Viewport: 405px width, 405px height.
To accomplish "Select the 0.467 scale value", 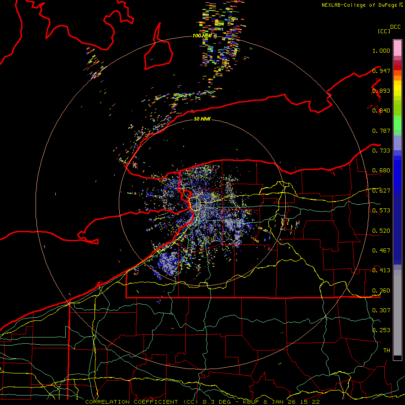I will point(381,251).
